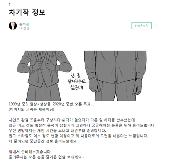Click the line starting with 최근 어느 정도

tap(82, 125)
